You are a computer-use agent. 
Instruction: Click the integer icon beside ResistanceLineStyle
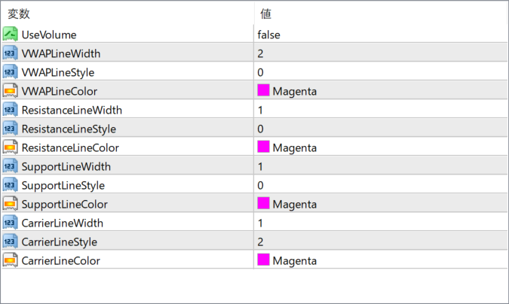tap(10, 129)
